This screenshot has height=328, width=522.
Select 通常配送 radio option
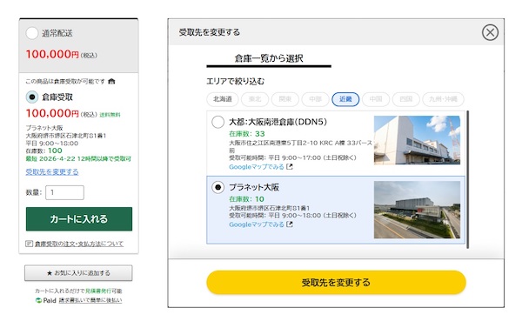pos(32,33)
